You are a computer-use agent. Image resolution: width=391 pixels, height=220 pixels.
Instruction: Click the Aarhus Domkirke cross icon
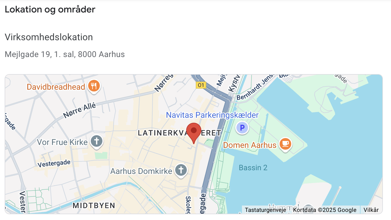coord(181,170)
